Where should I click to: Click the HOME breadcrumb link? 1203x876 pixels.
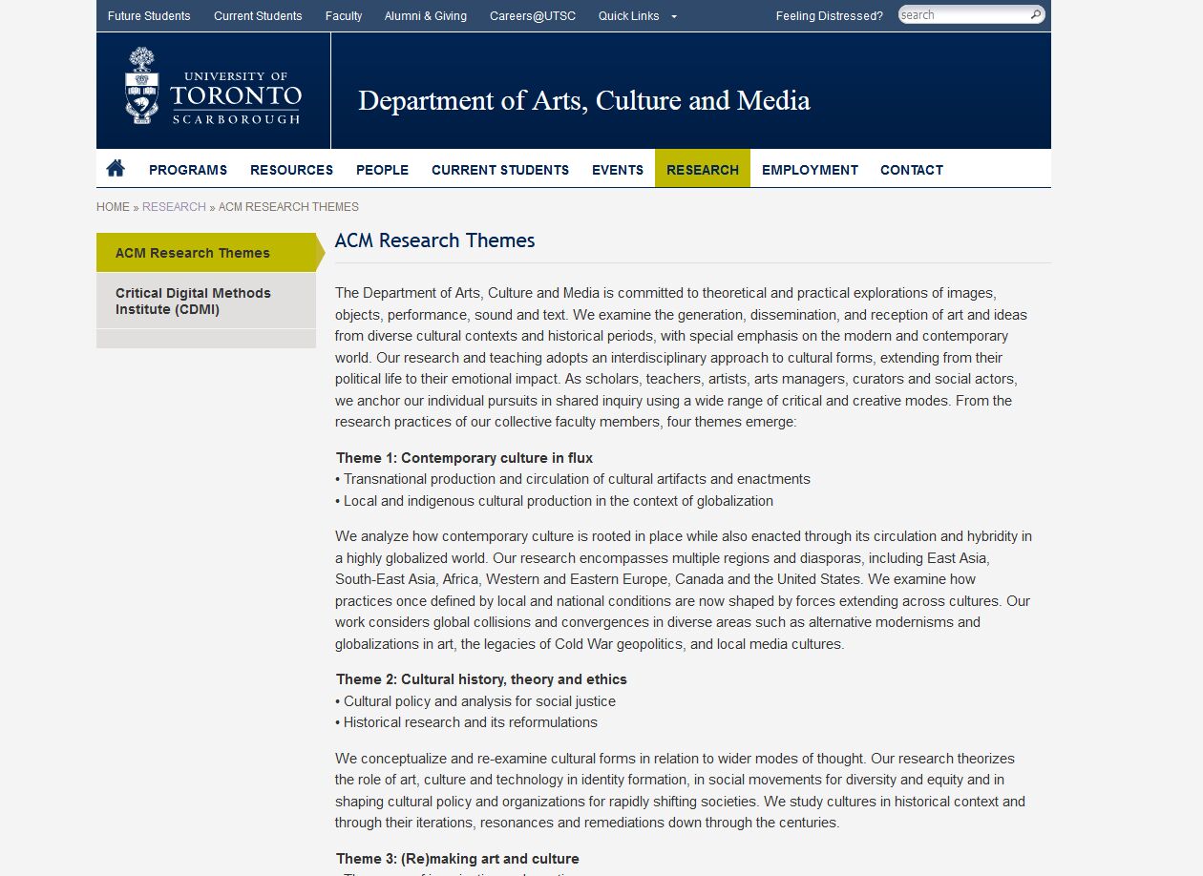click(x=113, y=207)
